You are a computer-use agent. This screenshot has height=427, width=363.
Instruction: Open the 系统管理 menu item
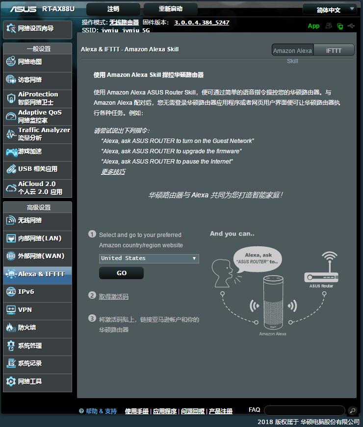tap(37, 346)
